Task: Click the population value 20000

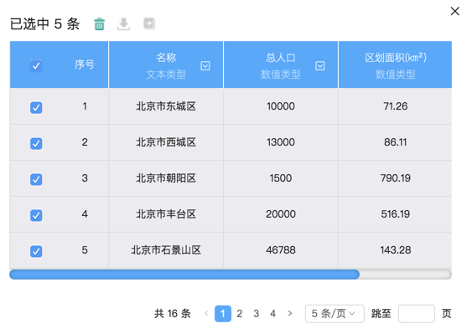Action: tap(281, 214)
